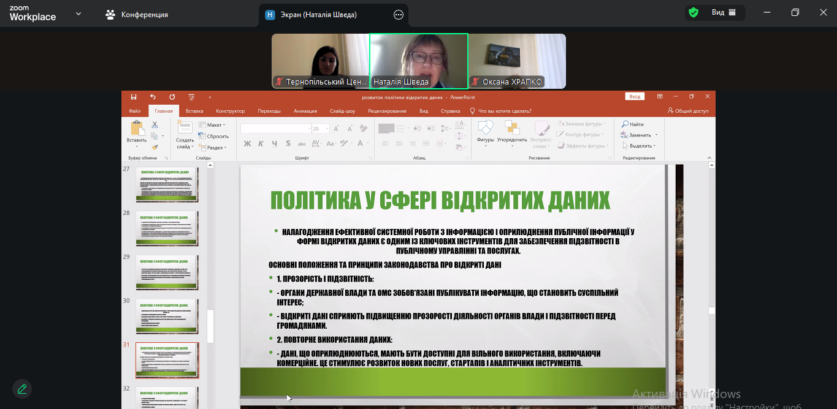Expand the Zoom Workplace dropdown chevron
The height and width of the screenshot is (409, 837).
[x=78, y=13]
